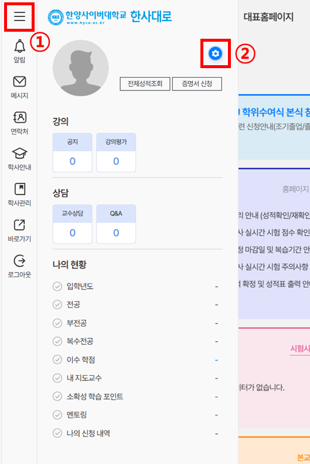310x464 pixels.
Task: Open notice 확정 및 성적표 출력
Action: (x=274, y=284)
